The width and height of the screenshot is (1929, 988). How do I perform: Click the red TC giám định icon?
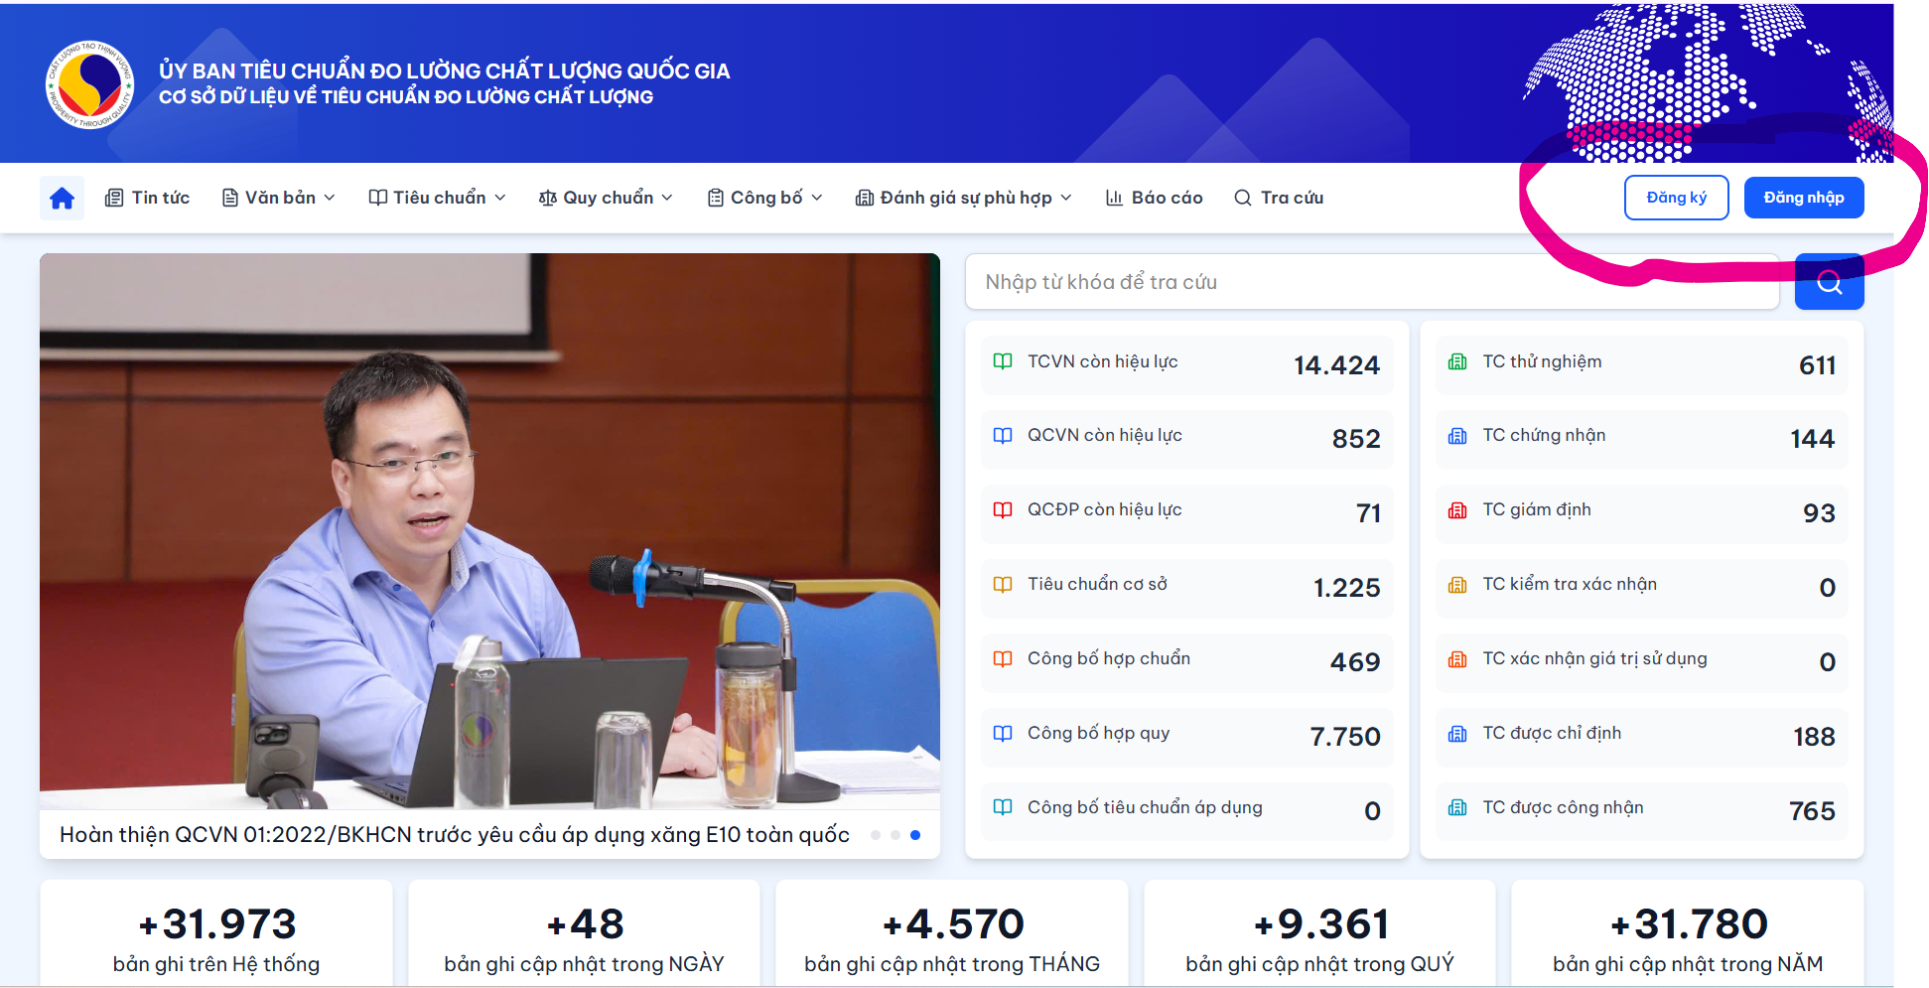tap(1457, 510)
